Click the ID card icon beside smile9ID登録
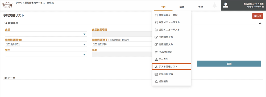Screen dimensions: 266x97 [156, 74]
